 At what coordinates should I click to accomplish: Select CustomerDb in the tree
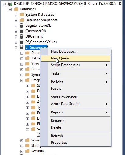35,31
